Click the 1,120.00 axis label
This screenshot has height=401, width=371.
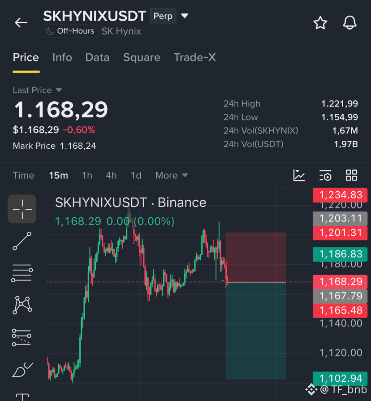click(x=341, y=353)
